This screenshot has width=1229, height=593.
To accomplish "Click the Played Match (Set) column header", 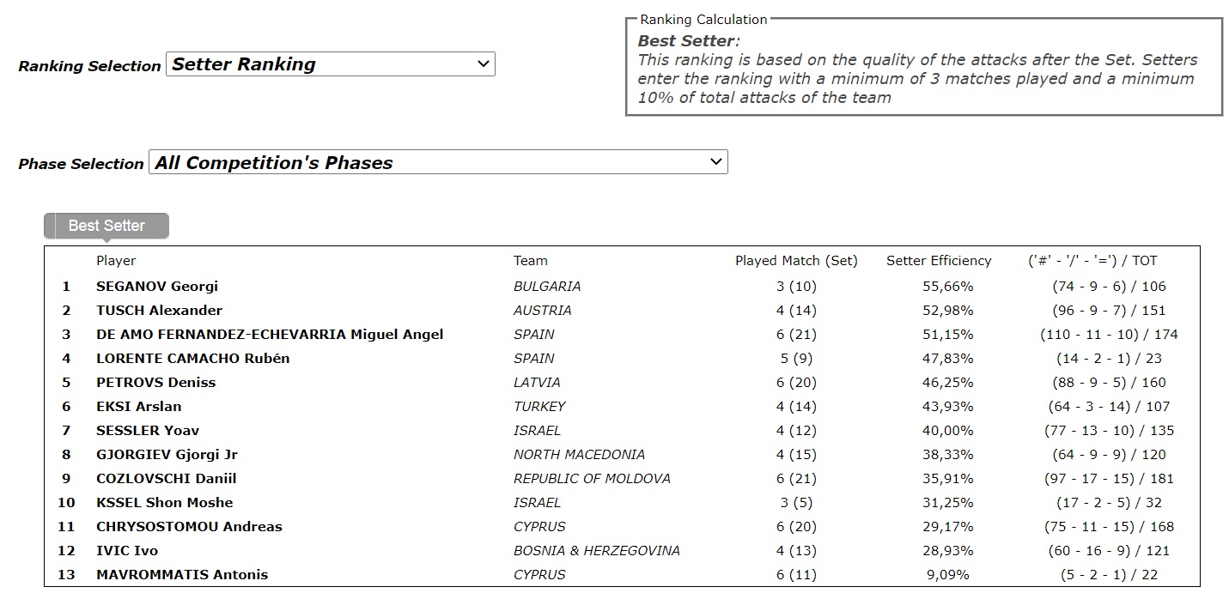I will coord(796,261).
